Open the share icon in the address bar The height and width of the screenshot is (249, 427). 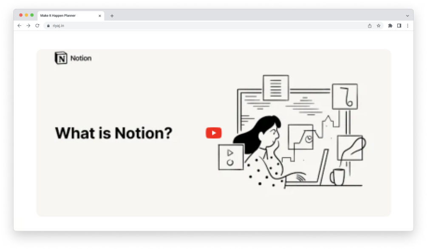coord(370,25)
